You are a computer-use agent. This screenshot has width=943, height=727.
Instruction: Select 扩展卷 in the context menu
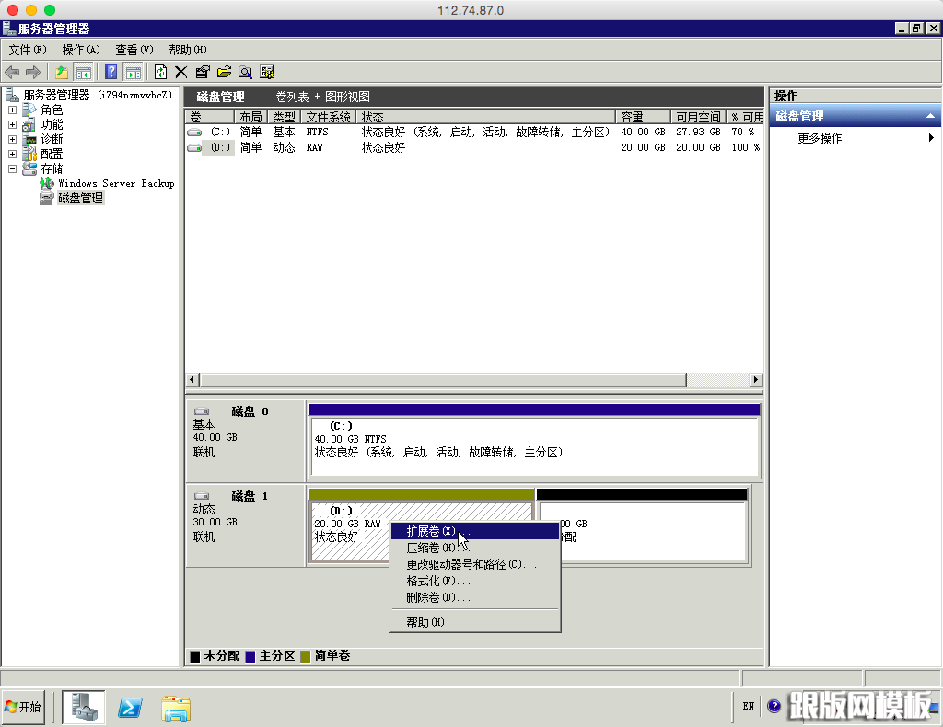pyautogui.click(x=431, y=531)
